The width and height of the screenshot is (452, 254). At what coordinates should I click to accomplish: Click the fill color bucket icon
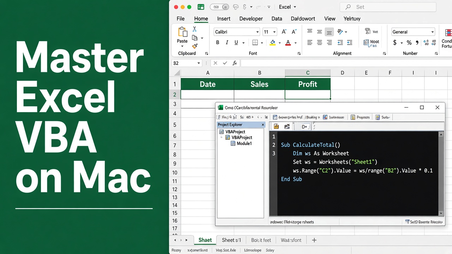pyautogui.click(x=272, y=43)
